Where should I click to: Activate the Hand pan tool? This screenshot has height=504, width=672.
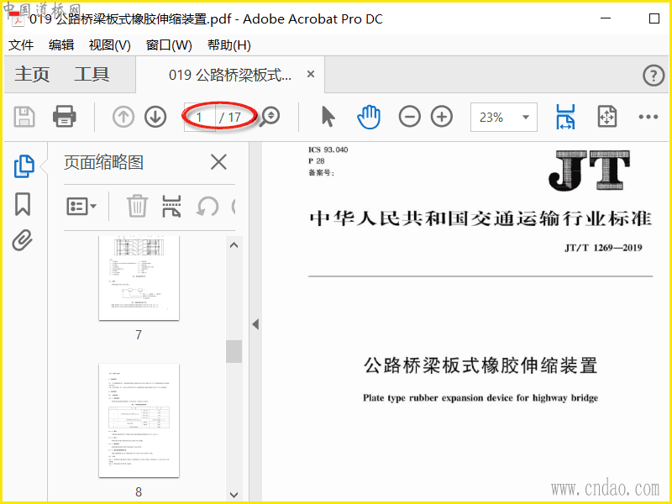369,117
